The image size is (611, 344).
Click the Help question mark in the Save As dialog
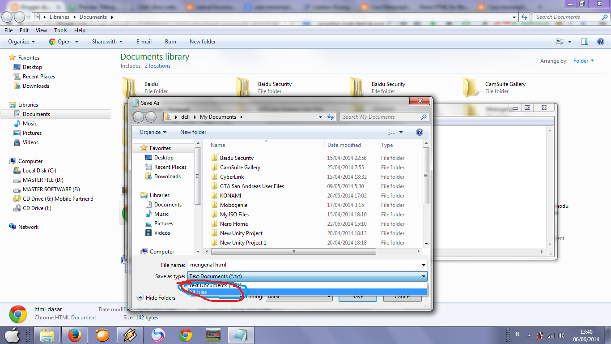tap(419, 132)
